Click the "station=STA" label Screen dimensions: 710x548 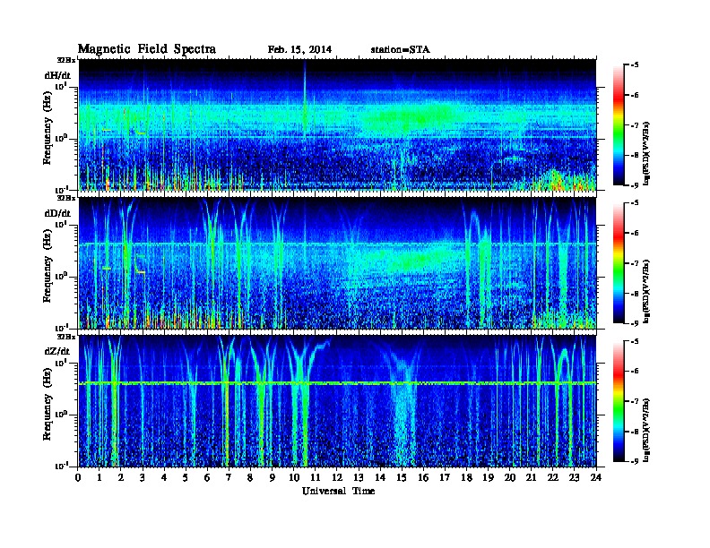(400, 50)
